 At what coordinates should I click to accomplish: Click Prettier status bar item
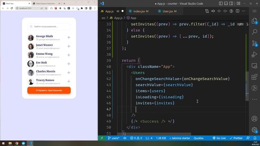click(236, 138)
